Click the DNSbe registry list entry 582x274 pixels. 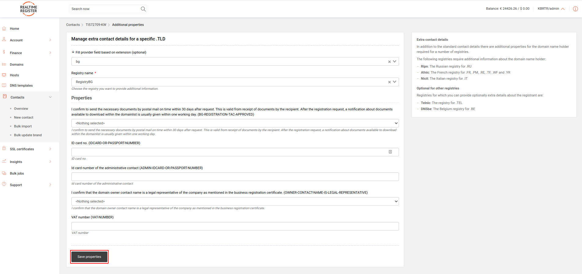point(448,109)
